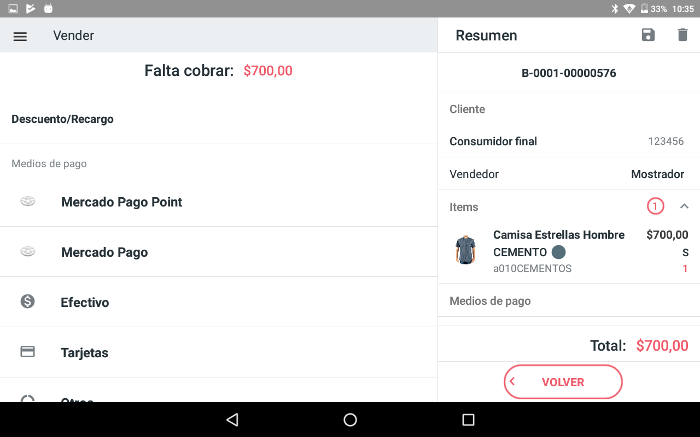Open the Android recent apps square
Viewport: 700px width, 437px height.
click(468, 420)
